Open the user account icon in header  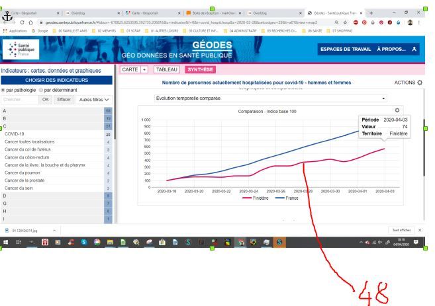(414, 49)
